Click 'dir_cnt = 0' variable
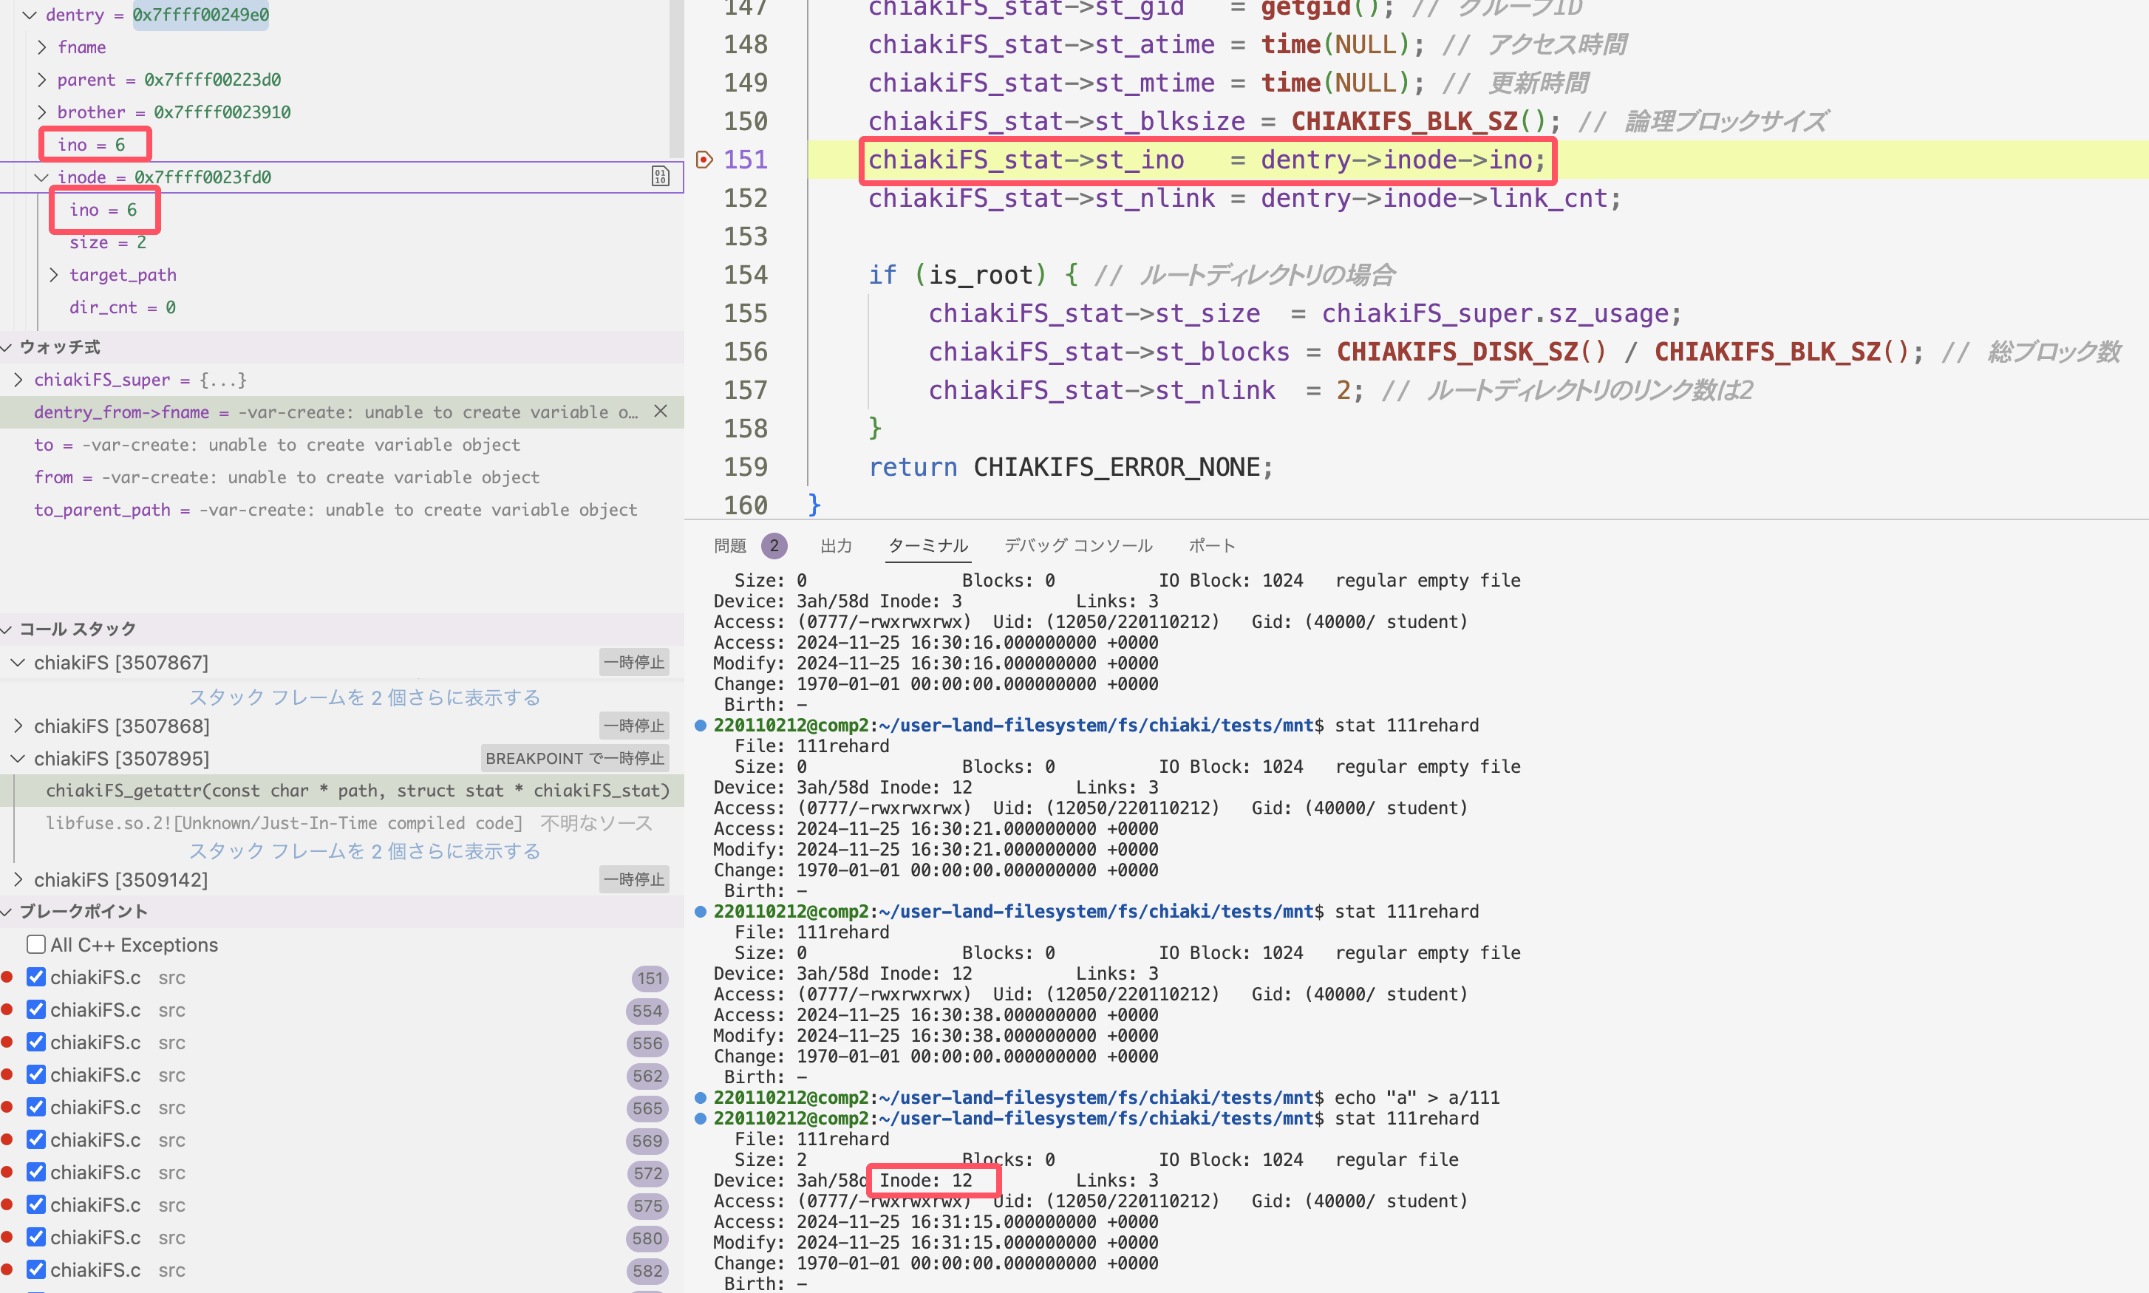2149x1293 pixels. coord(123,307)
